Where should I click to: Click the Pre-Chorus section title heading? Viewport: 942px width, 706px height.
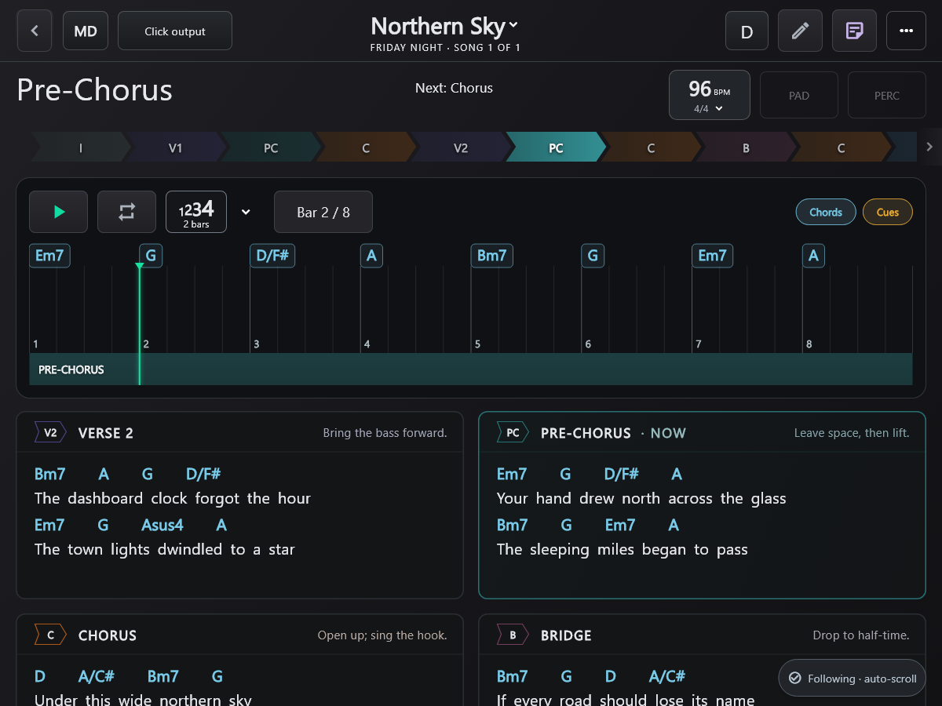click(94, 90)
